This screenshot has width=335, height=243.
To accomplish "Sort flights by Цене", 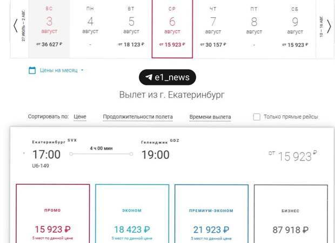I will 80,117.
